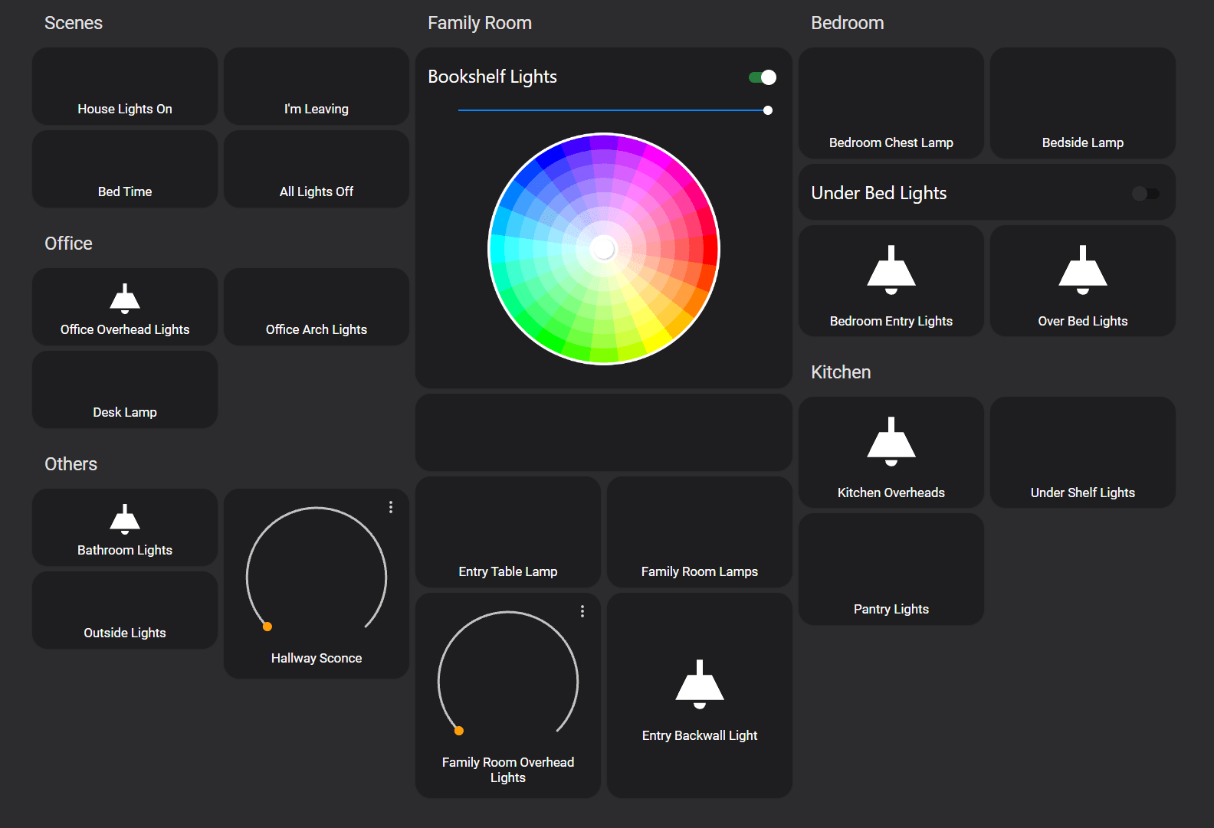Tap the Entry Backwall Light lamp icon
Image resolution: width=1214 pixels, height=828 pixels.
tap(700, 685)
